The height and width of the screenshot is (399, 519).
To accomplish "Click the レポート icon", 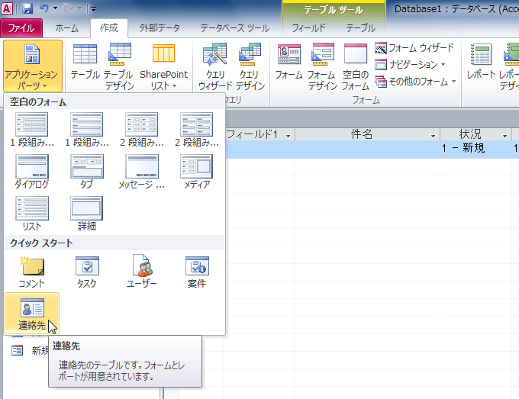I will tap(481, 62).
